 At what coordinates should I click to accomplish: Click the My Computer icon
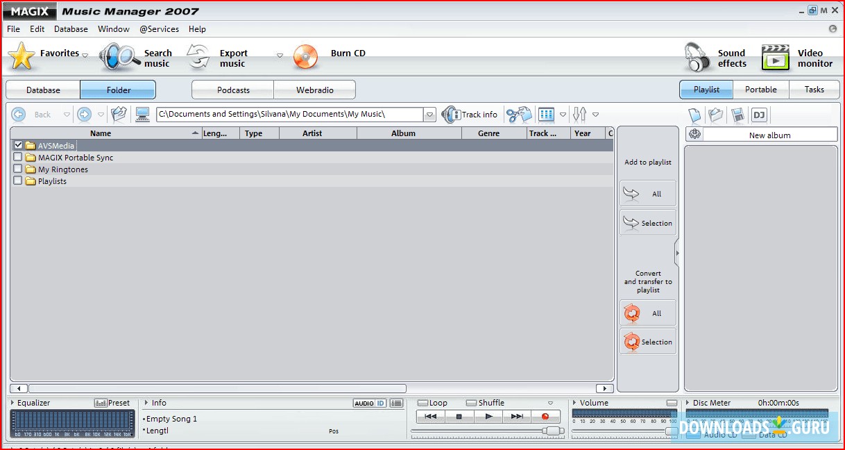point(143,115)
